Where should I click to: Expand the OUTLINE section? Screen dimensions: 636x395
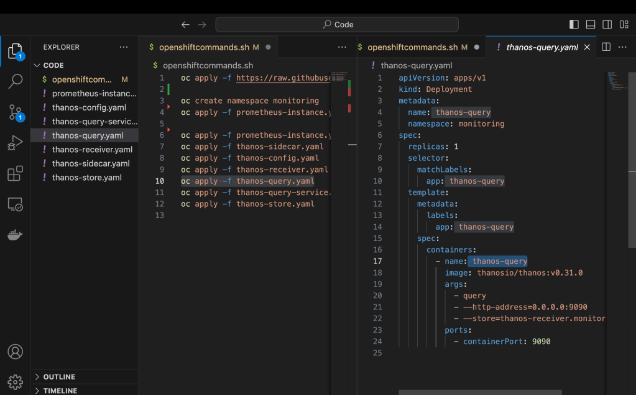coord(85,377)
